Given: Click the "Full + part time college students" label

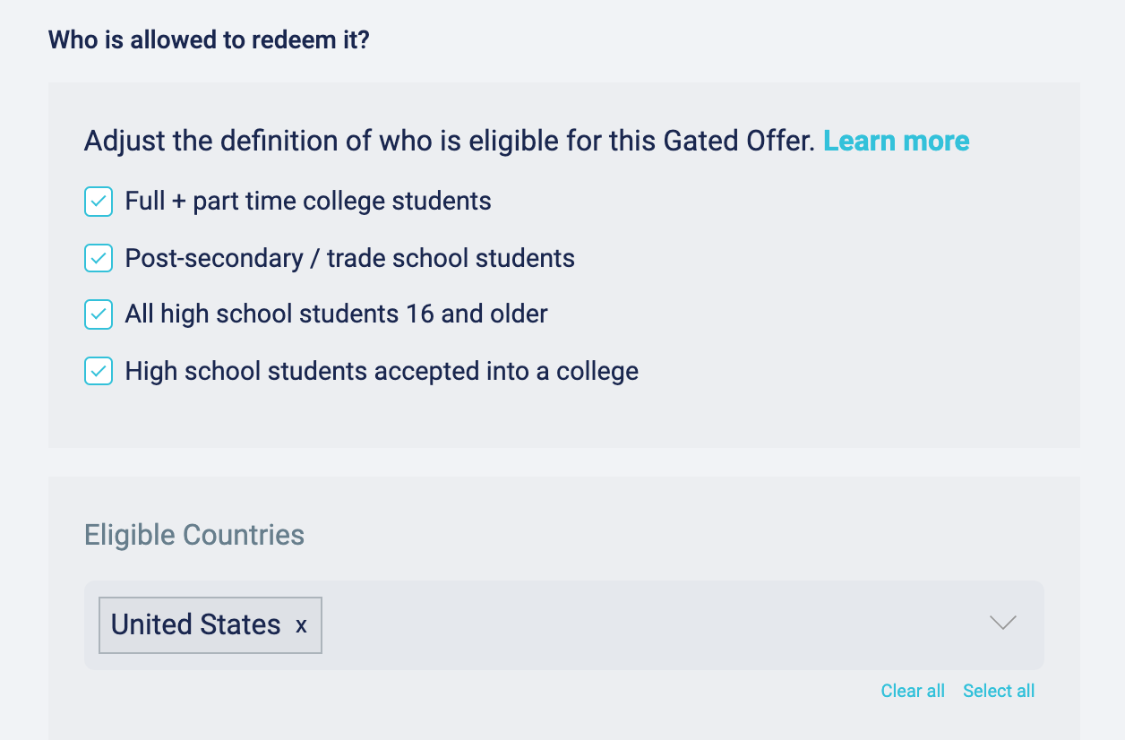Looking at the screenshot, I should [308, 201].
